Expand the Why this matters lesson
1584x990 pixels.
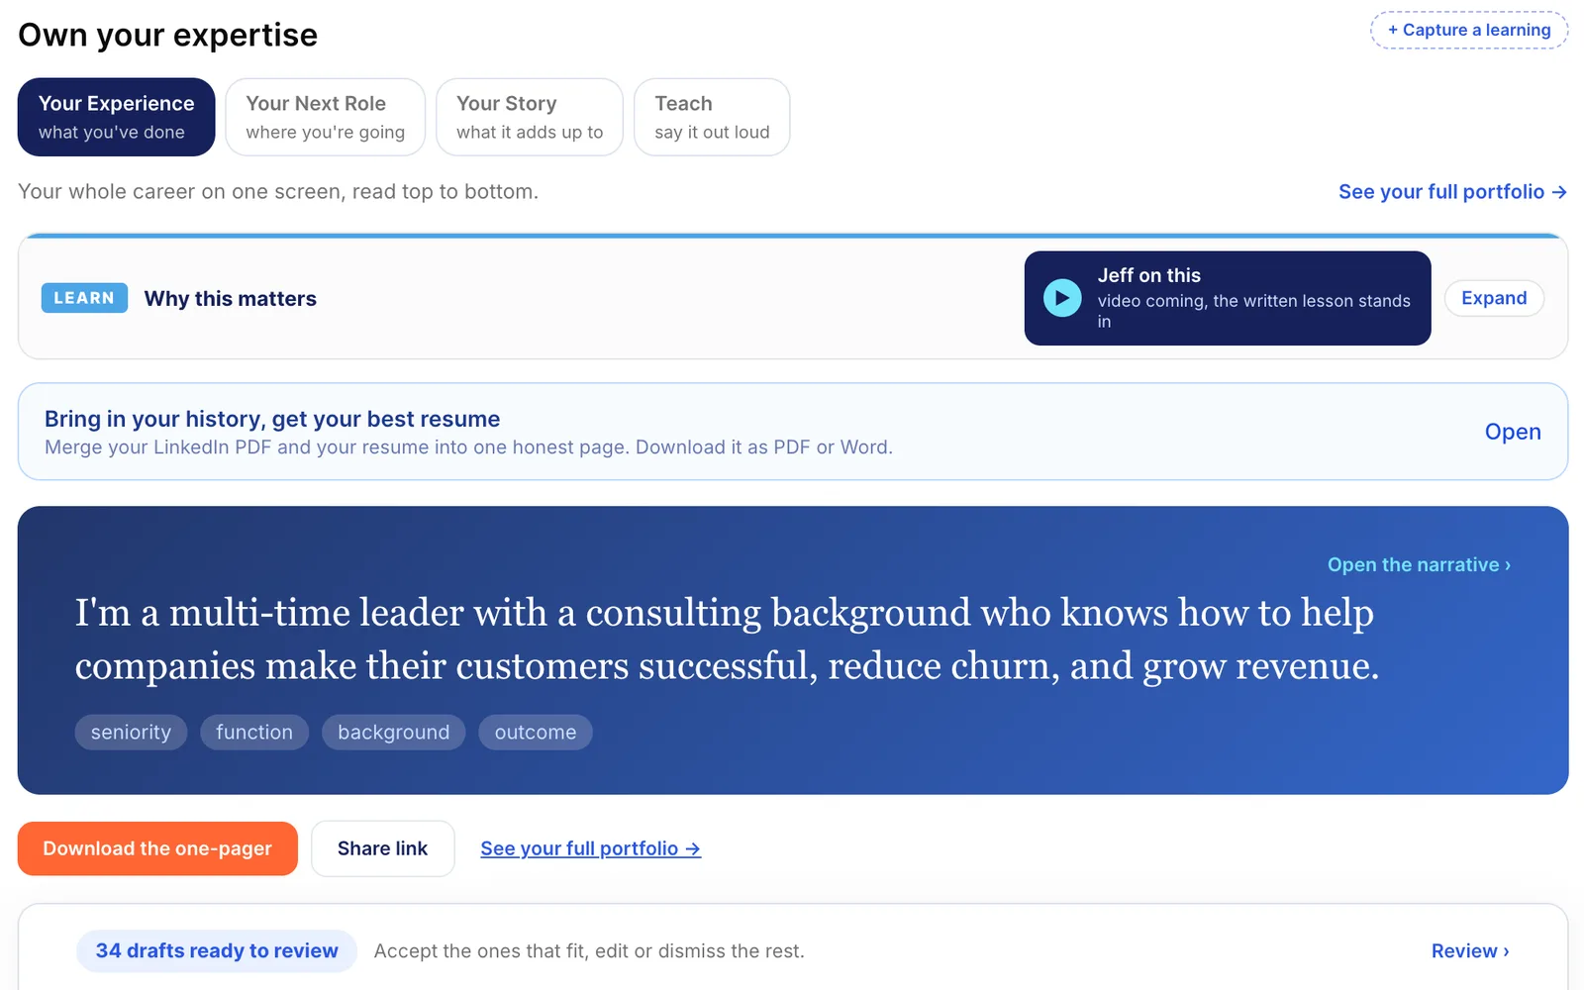click(x=1494, y=298)
